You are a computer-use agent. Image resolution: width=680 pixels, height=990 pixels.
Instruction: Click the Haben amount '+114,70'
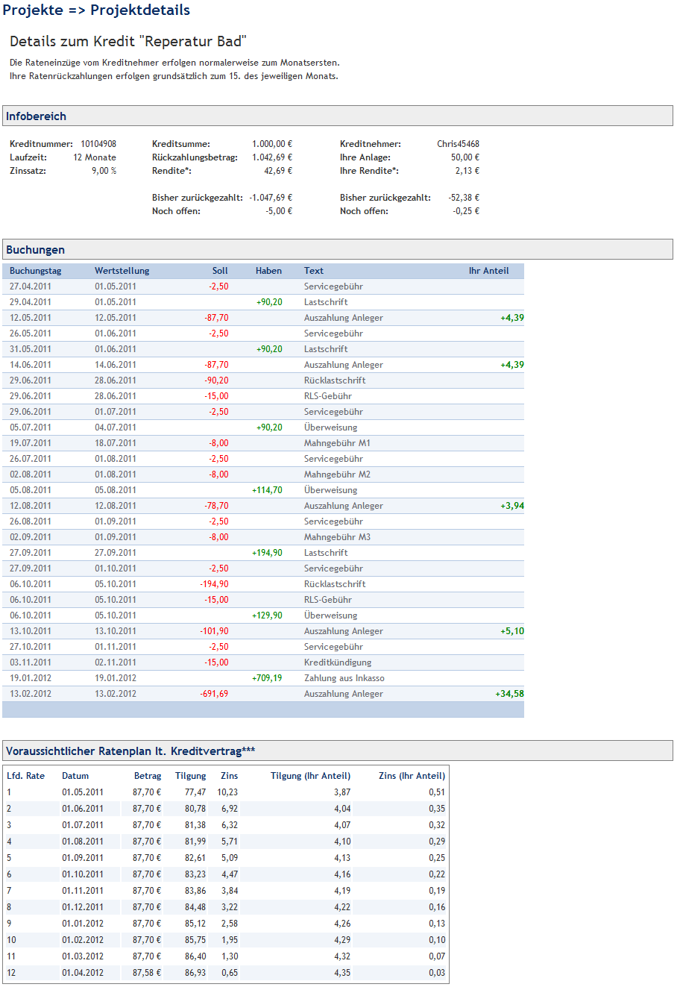268,490
